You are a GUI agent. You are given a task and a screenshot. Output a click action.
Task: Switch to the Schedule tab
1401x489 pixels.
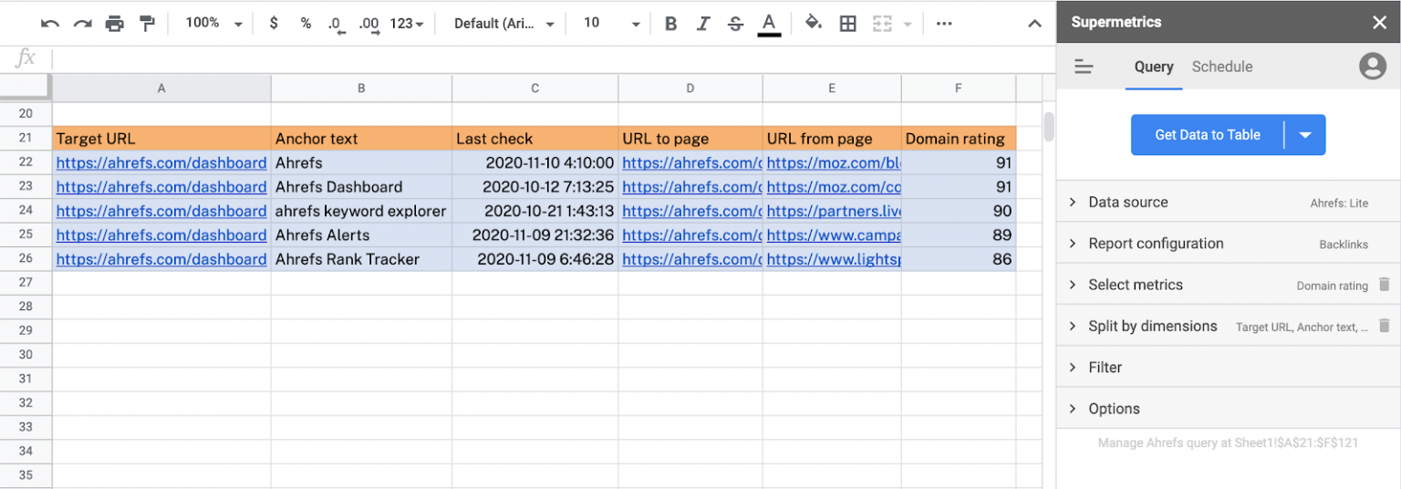tap(1221, 67)
